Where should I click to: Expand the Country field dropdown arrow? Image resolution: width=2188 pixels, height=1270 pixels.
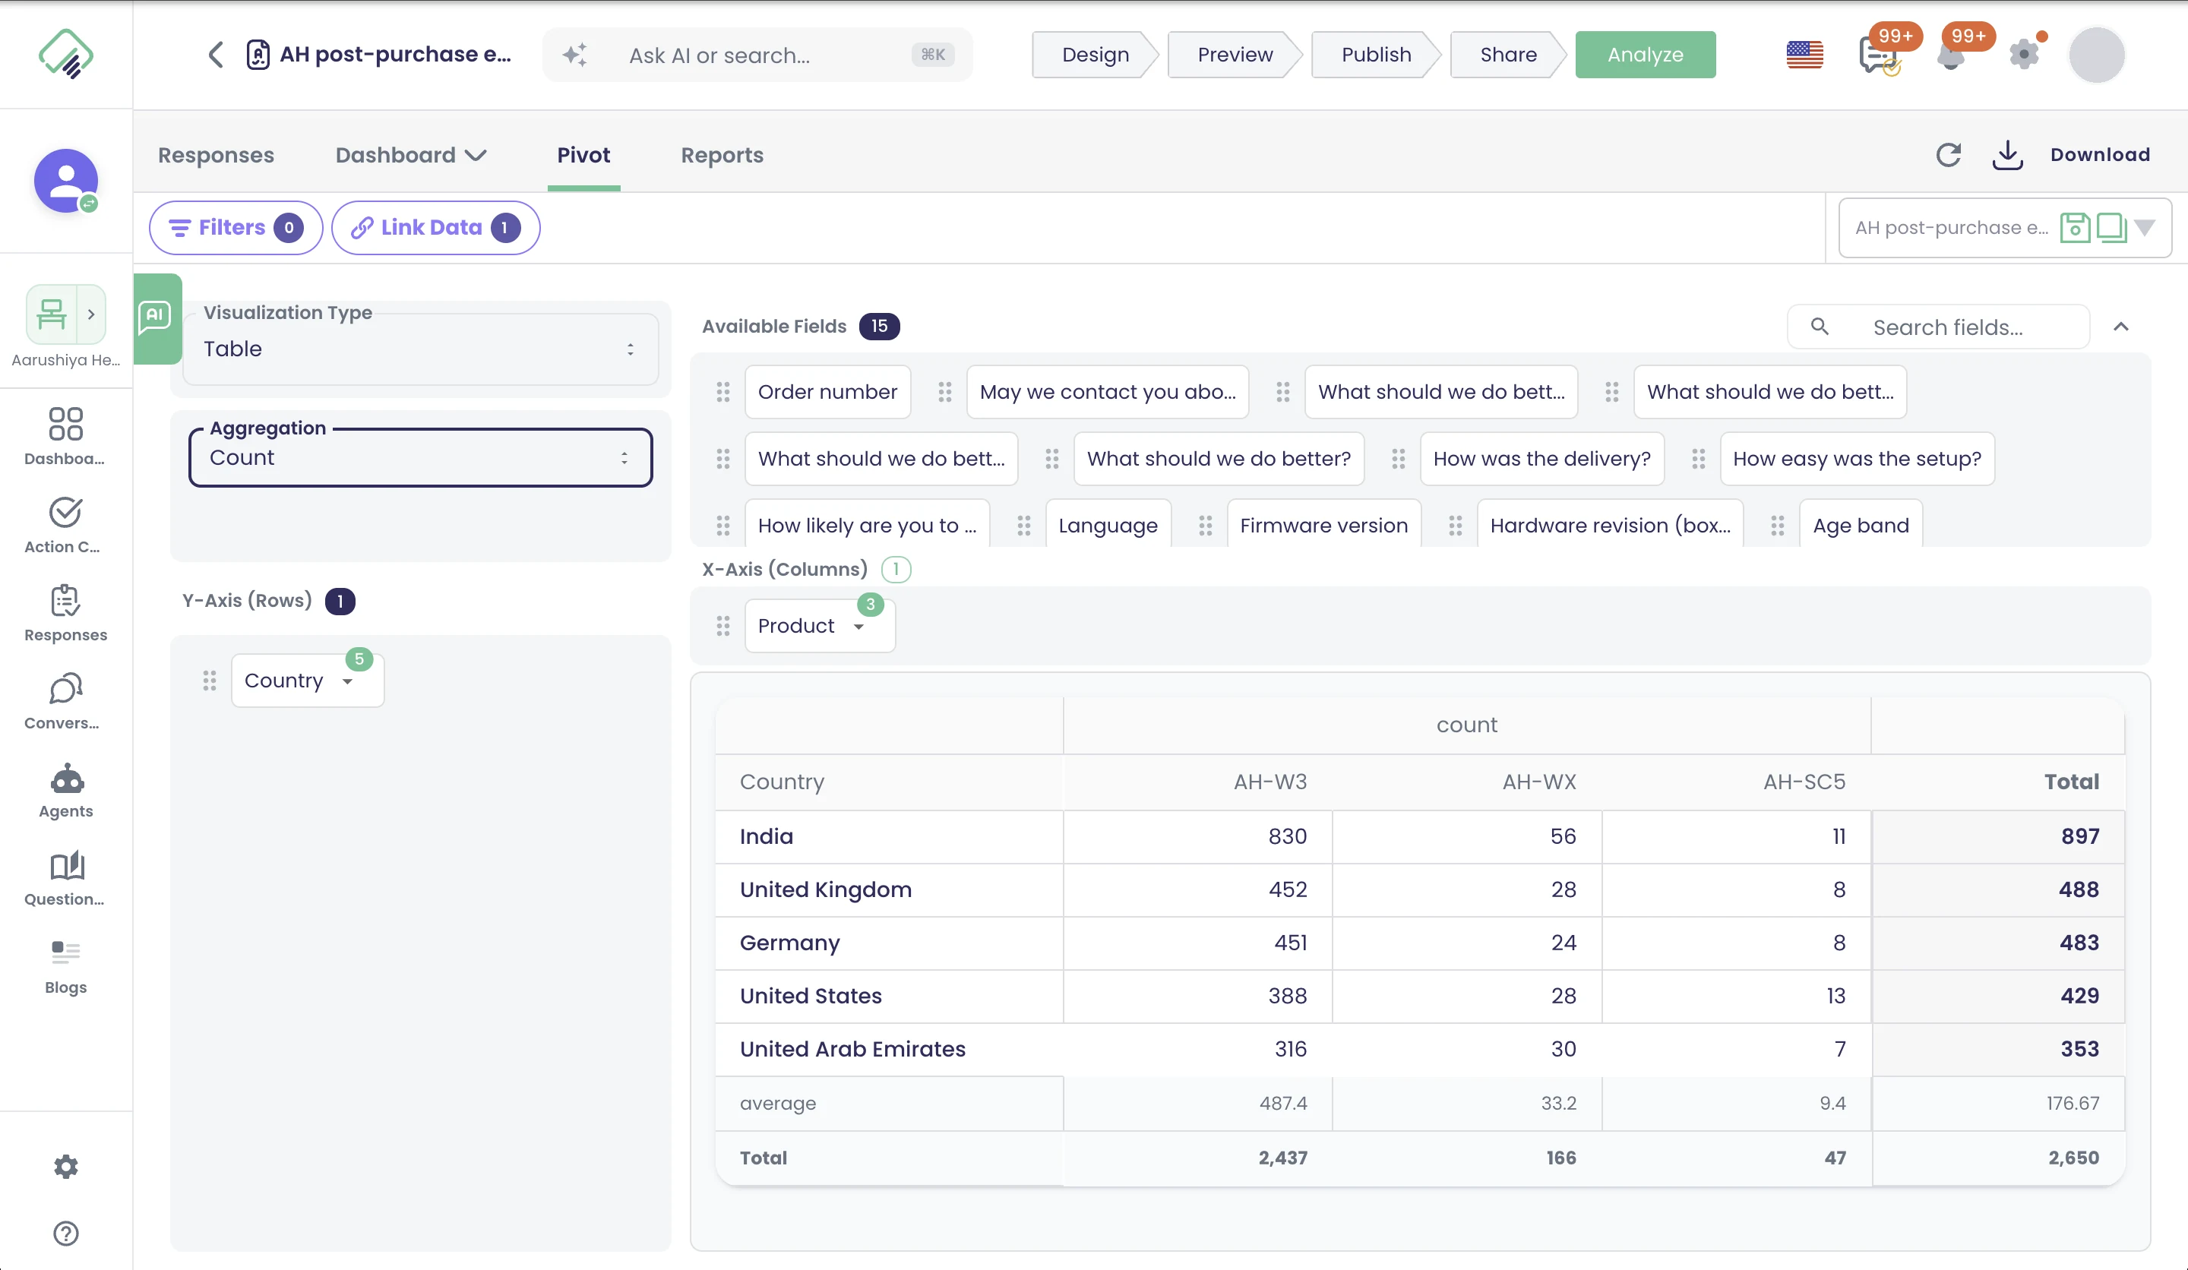[347, 681]
